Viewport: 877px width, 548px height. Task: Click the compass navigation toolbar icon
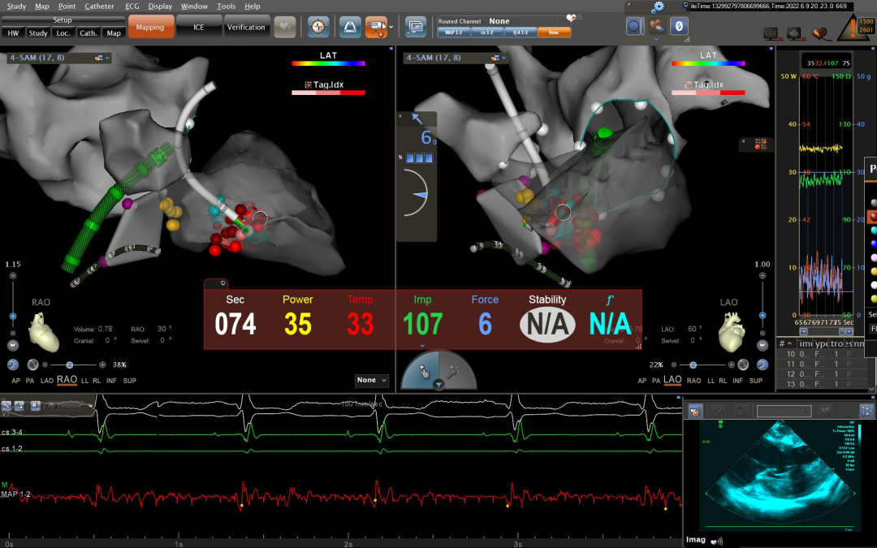tap(318, 27)
